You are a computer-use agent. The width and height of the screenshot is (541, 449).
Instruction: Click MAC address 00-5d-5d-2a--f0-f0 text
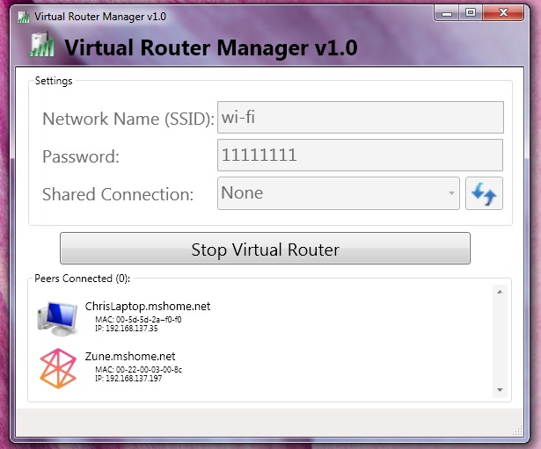tap(138, 320)
